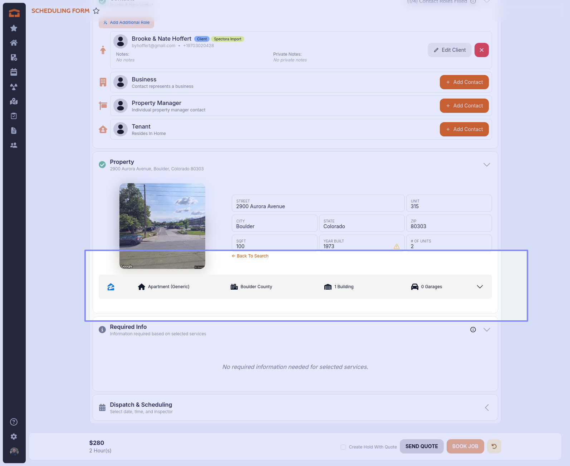This screenshot has width=570, height=466.
Task: Click Back To Search link
Action: coord(250,256)
